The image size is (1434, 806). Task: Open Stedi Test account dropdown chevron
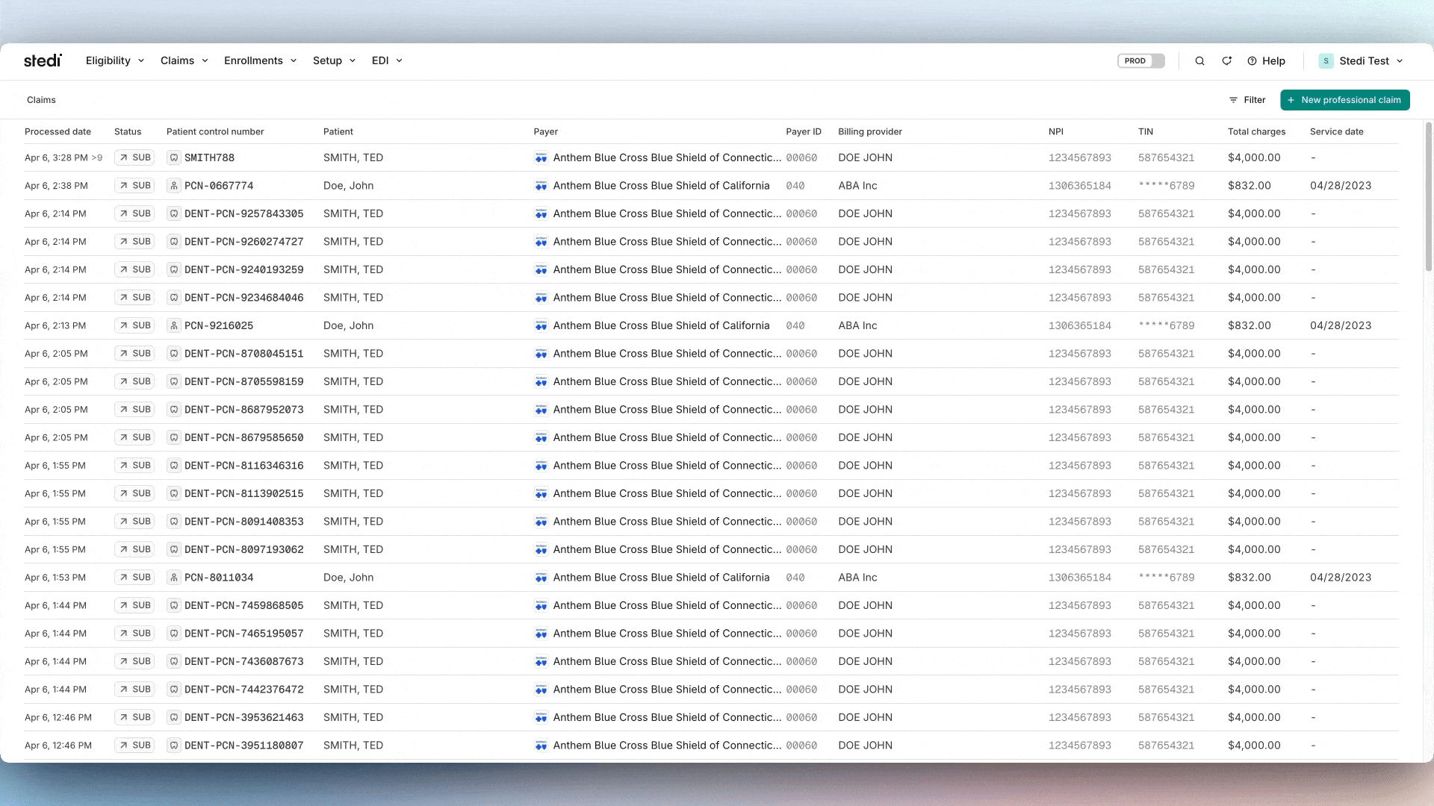[x=1400, y=61]
